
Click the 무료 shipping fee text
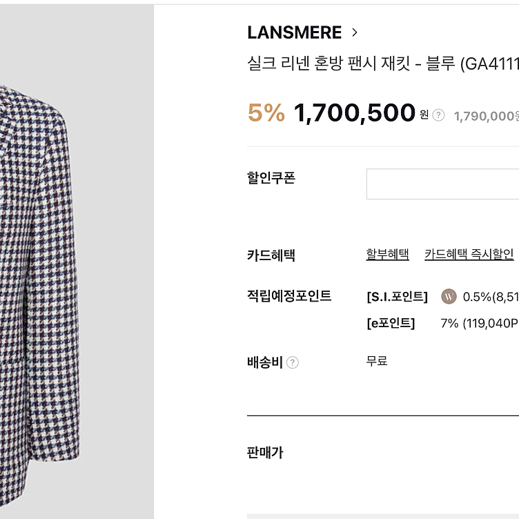[377, 360]
